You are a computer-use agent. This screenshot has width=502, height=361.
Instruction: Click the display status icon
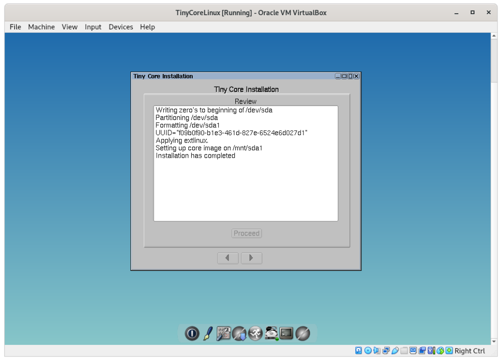412,351
